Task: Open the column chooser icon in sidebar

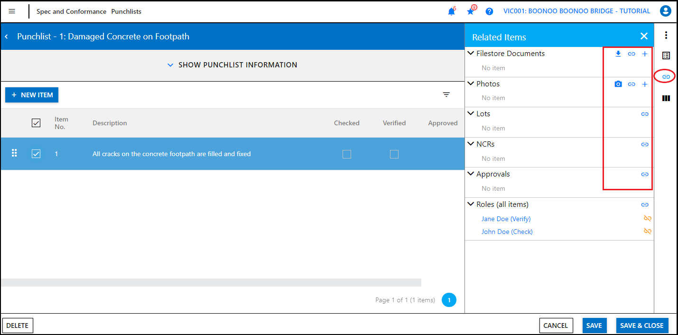Action: point(666,98)
